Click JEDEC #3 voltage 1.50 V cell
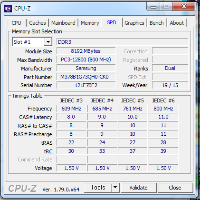The width and height of the screenshot is (200, 200). [71, 168]
